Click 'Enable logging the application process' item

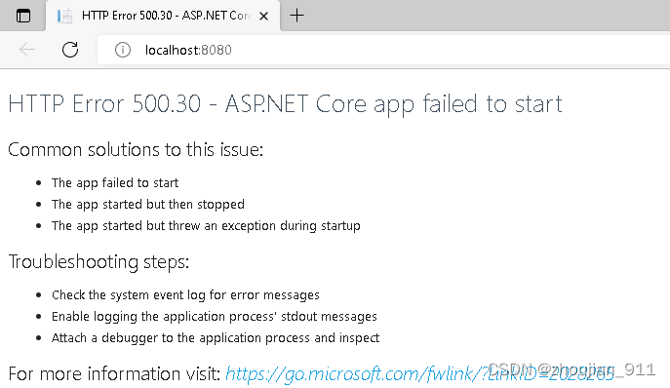coord(215,317)
